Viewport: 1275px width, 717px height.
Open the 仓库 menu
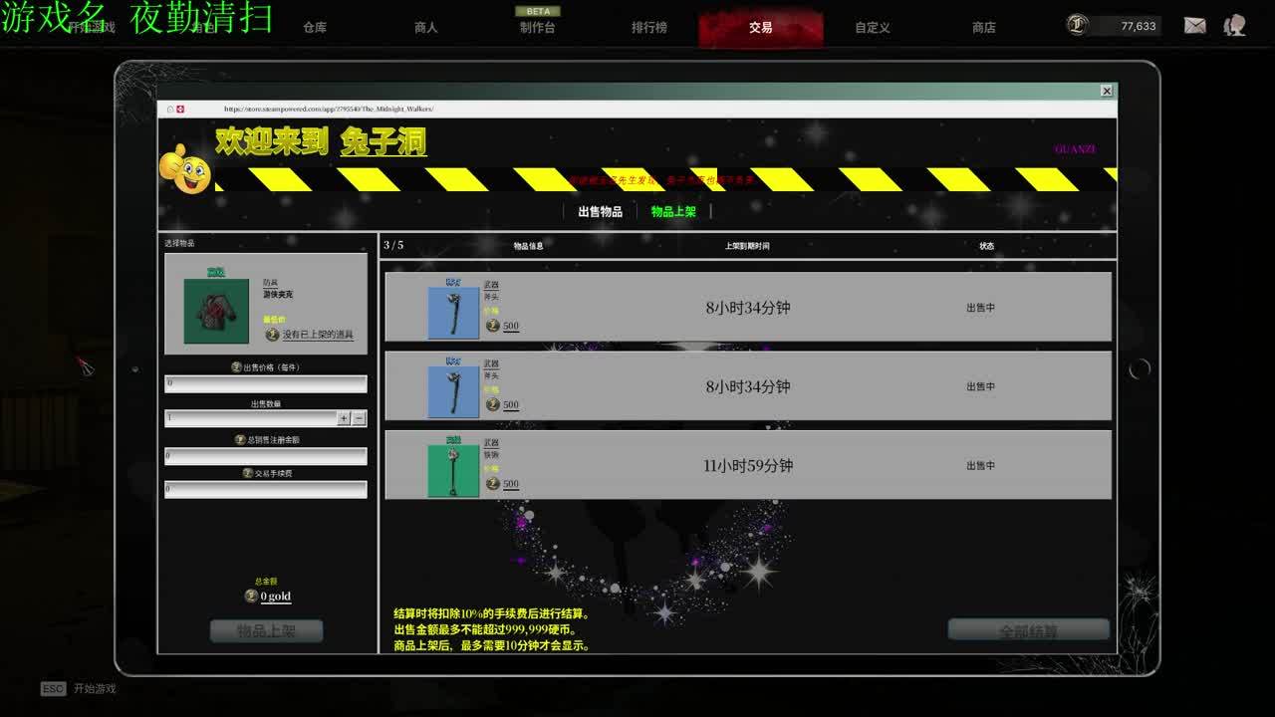(315, 28)
